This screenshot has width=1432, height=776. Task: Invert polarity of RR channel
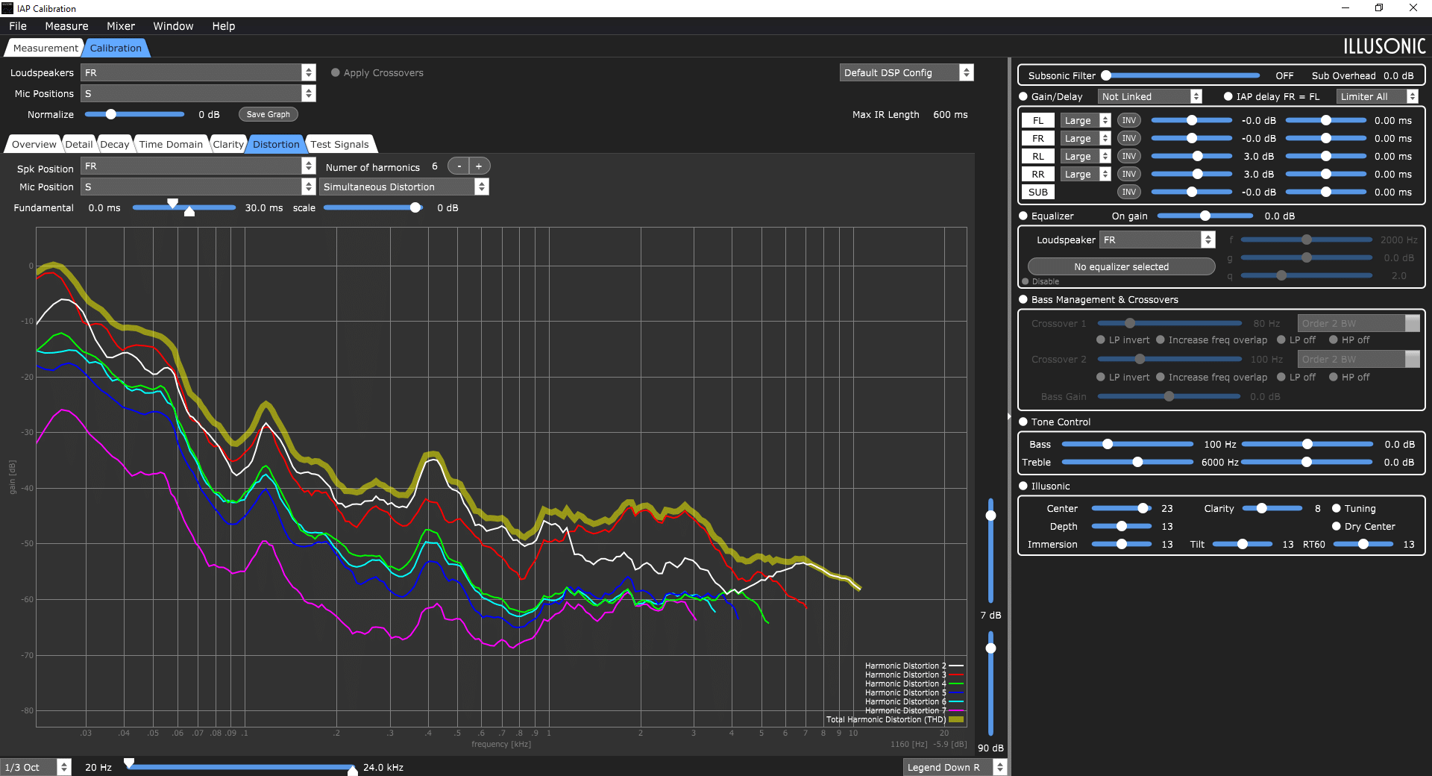(x=1129, y=174)
